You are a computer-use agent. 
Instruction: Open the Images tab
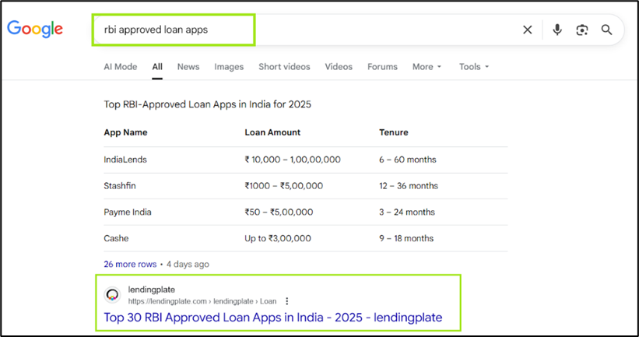pyautogui.click(x=229, y=67)
